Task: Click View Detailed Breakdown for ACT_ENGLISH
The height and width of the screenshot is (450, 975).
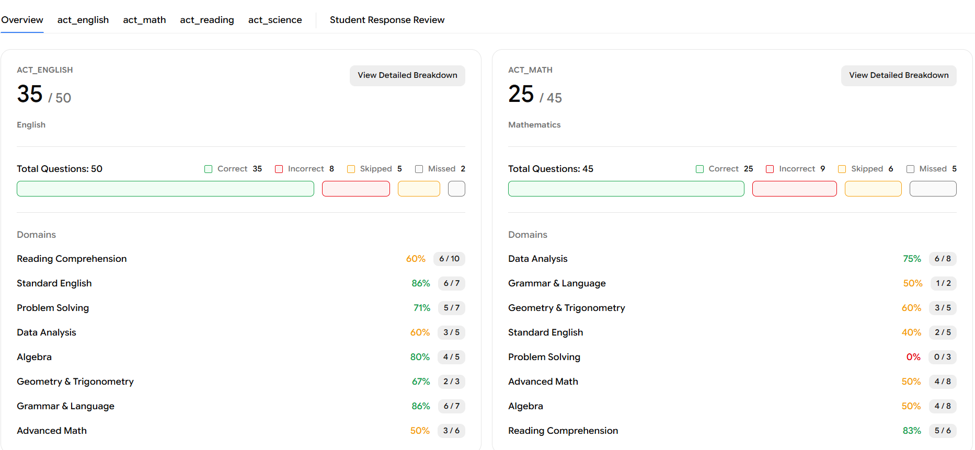Action: pos(407,75)
